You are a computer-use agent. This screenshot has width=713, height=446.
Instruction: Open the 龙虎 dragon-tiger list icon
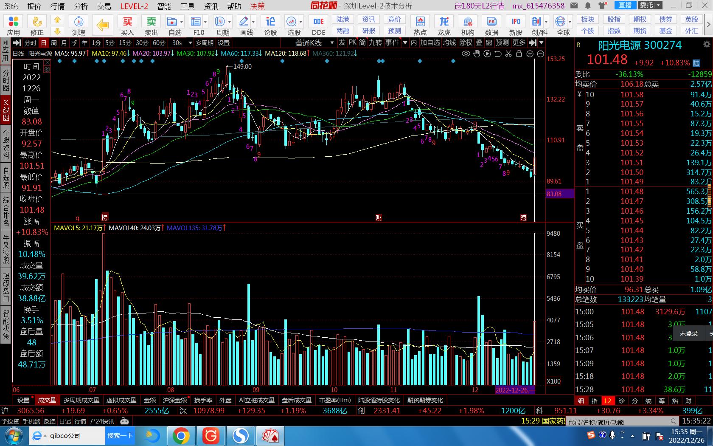click(444, 25)
